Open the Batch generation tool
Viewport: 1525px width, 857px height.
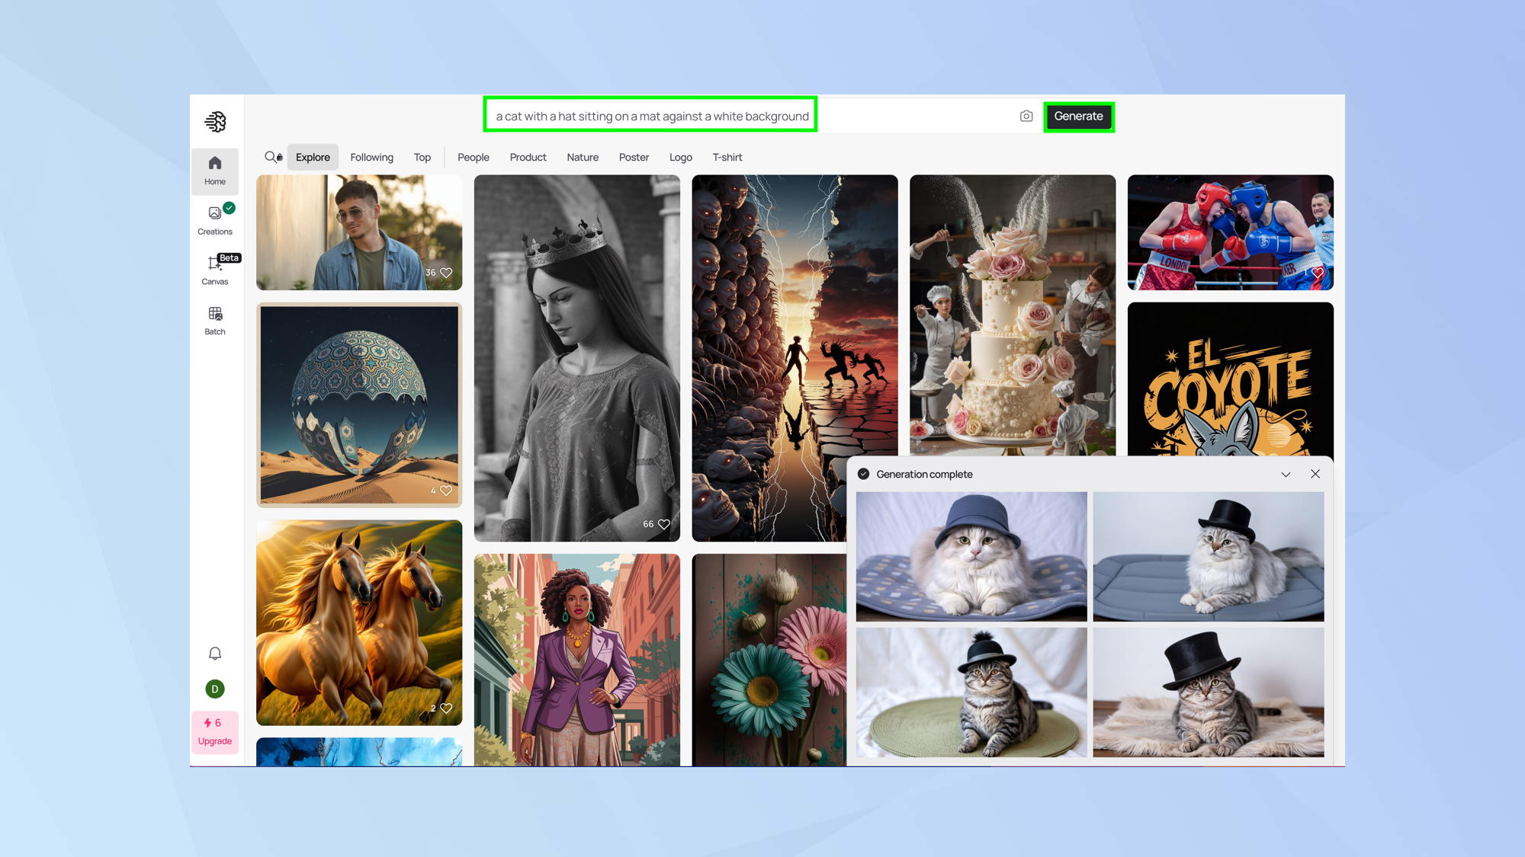215,321
